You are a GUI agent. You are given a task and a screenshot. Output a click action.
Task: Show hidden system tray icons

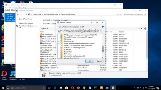click(x=135, y=88)
